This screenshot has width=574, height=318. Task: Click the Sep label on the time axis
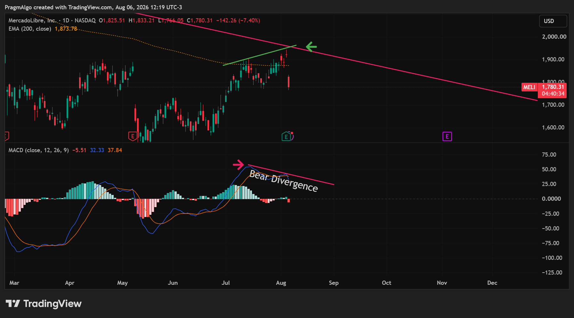click(x=334, y=283)
